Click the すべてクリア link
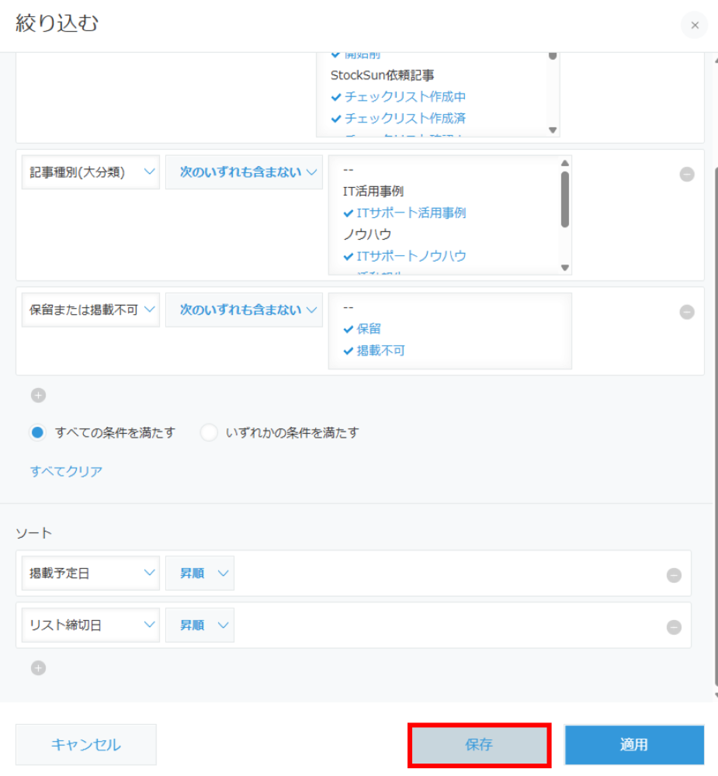718x776 pixels. click(66, 471)
